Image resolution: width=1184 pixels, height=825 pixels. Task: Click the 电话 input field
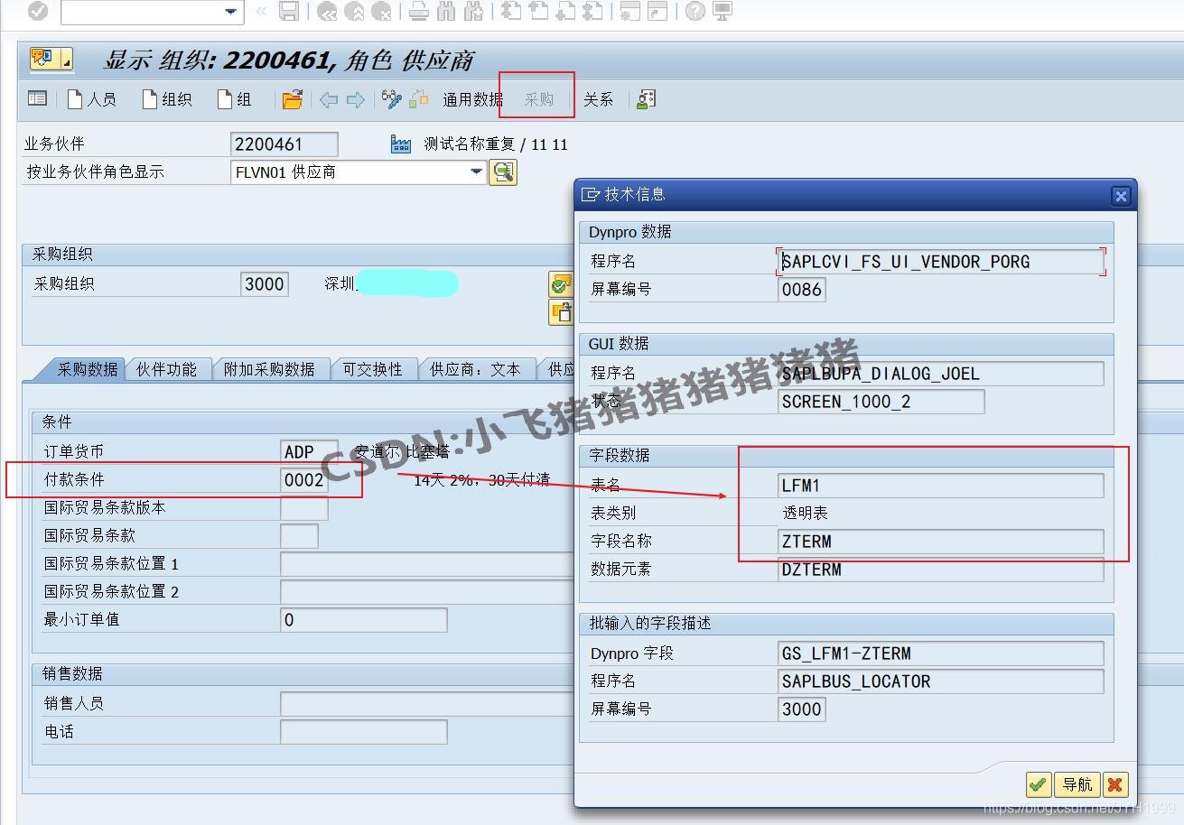point(364,732)
